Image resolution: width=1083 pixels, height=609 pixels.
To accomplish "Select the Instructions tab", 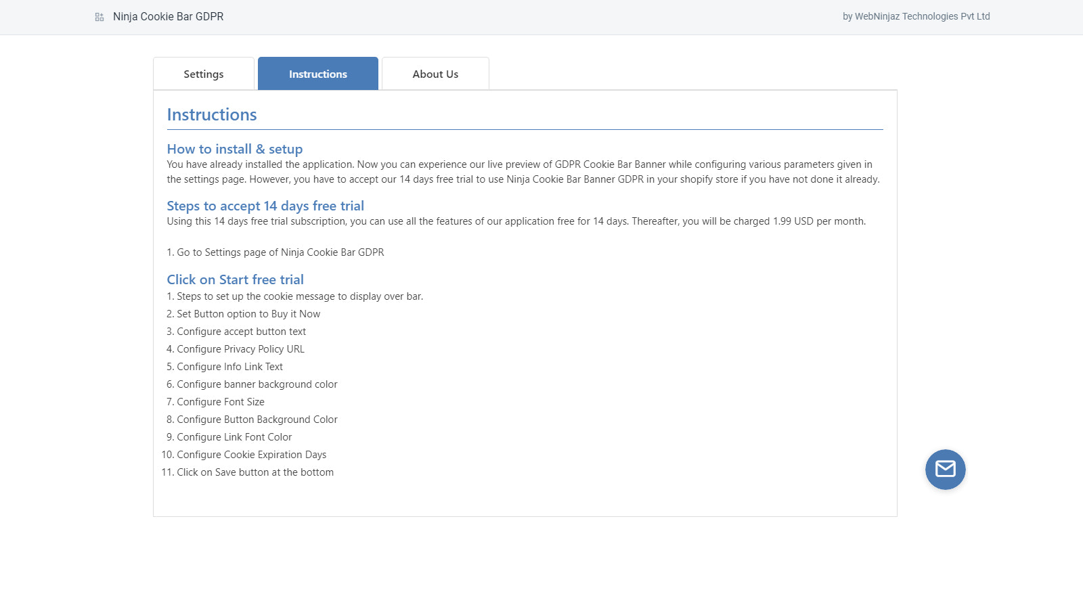I will [318, 74].
